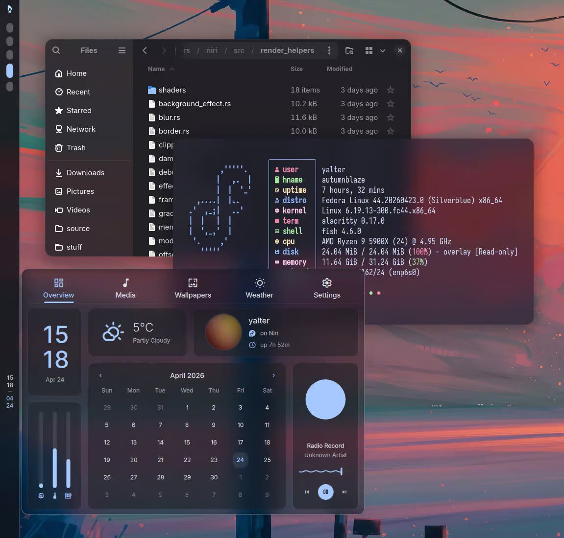Image resolution: width=564 pixels, height=538 pixels.
Task: Go to next month in calendar
Action: click(273, 375)
